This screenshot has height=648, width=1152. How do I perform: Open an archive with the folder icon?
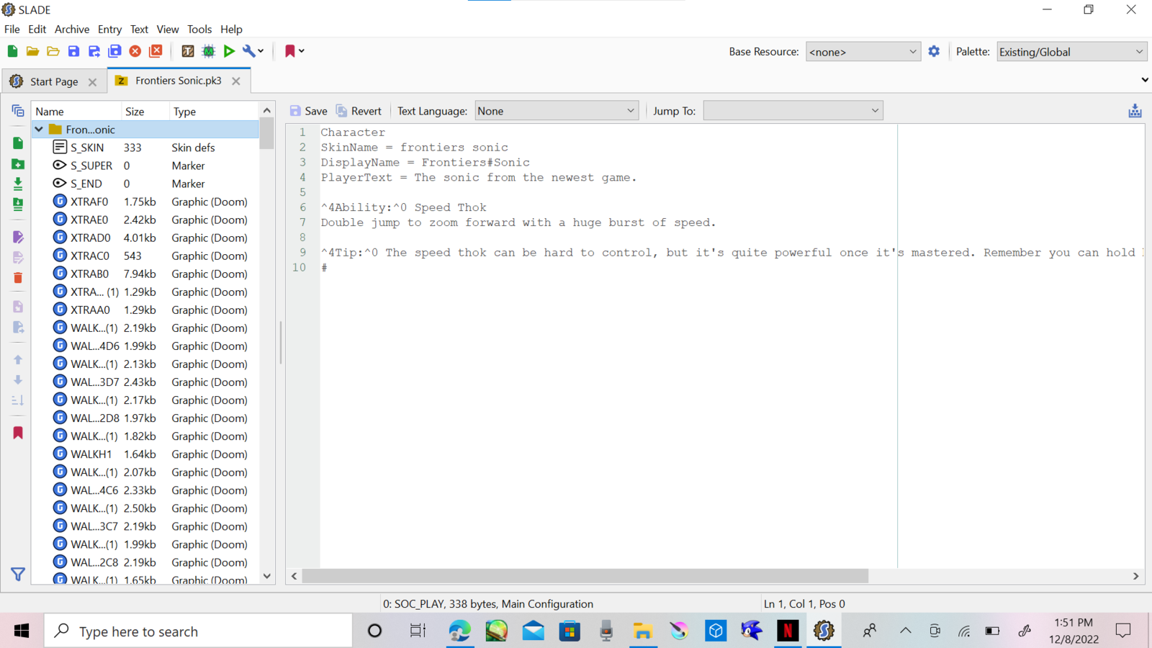(32, 51)
